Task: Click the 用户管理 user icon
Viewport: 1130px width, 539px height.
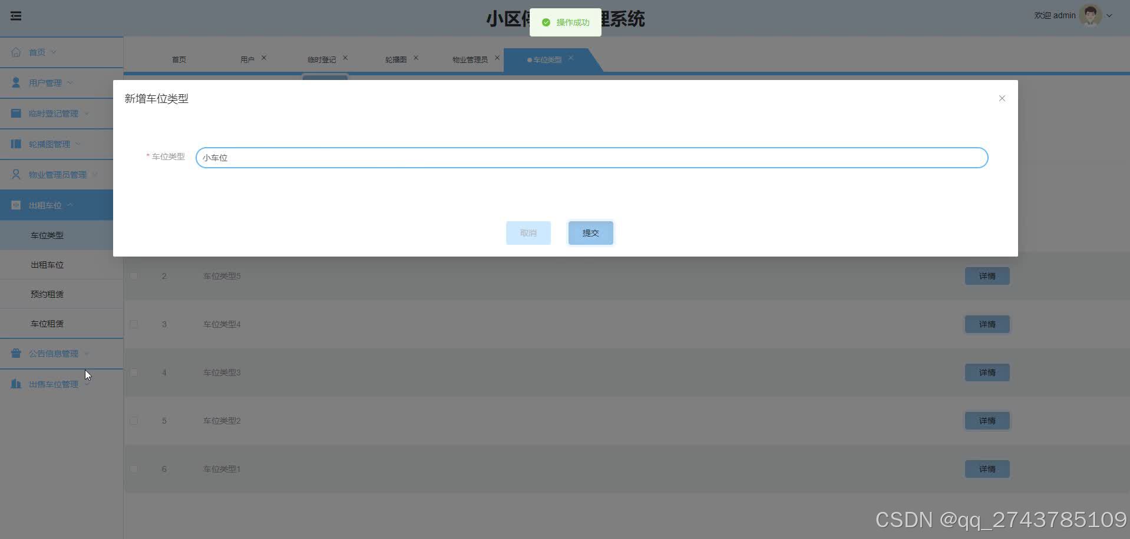Action: [16, 82]
